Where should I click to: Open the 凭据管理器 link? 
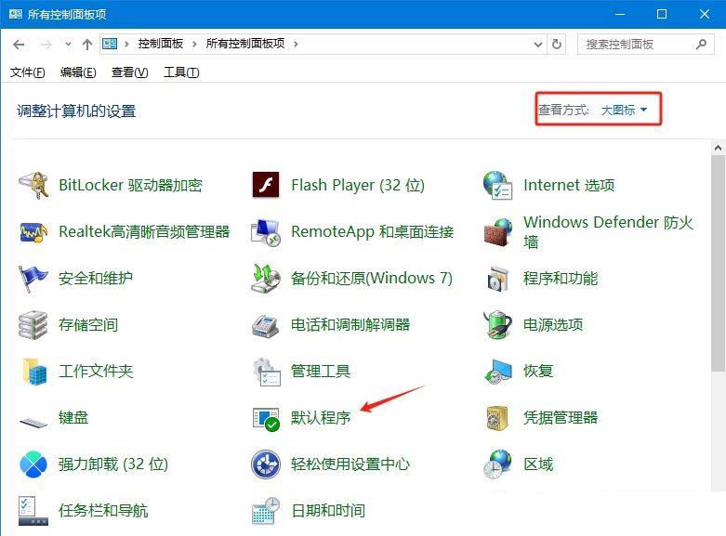pos(561,417)
